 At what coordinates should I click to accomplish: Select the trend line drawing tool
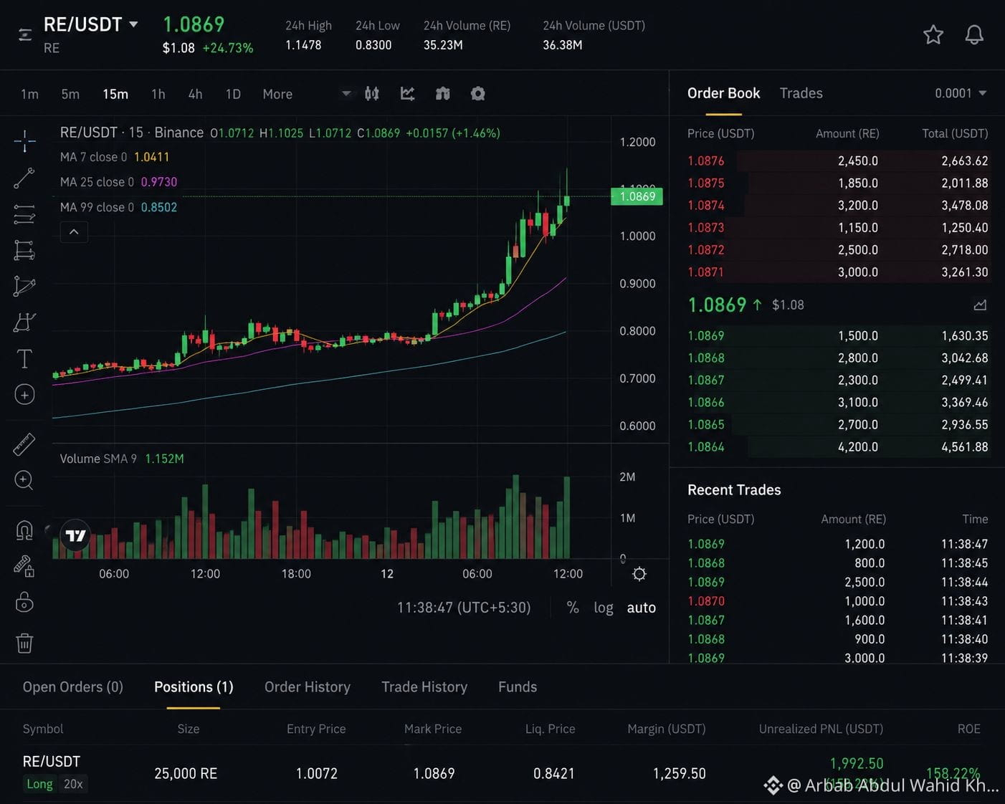(x=24, y=178)
